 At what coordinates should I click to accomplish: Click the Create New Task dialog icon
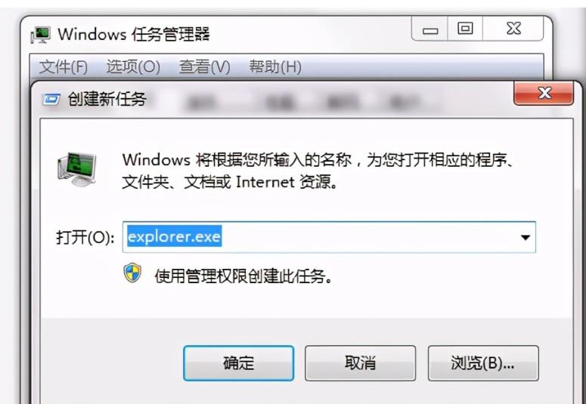click(x=51, y=100)
